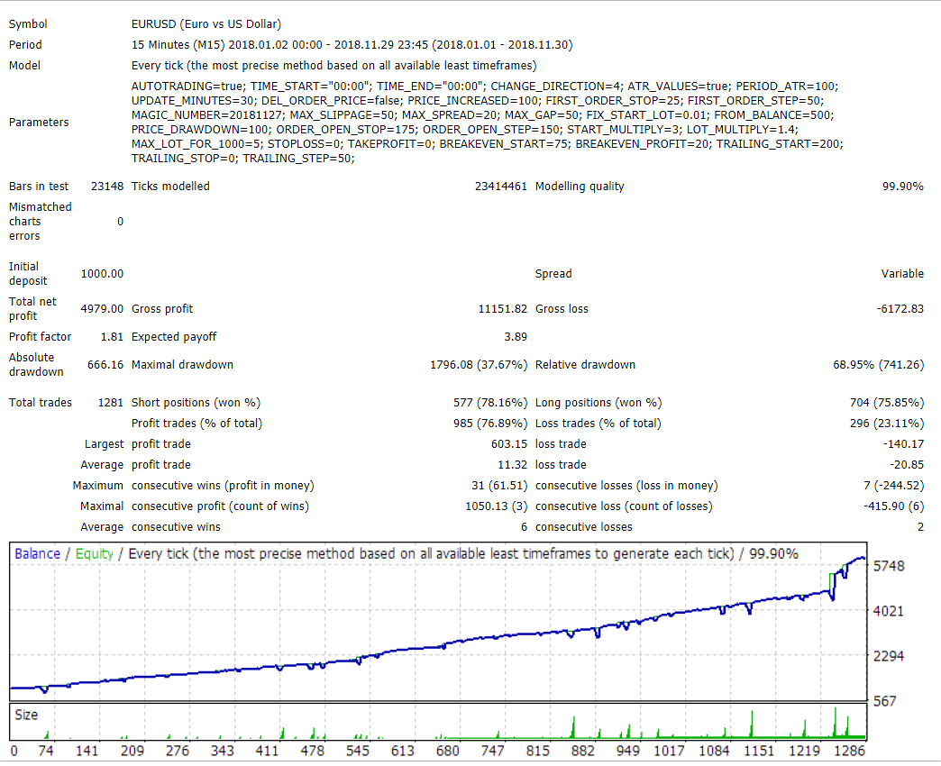941x766 pixels.
Task: Click the Absolute drawdown value 666.16
Action: pos(105,365)
